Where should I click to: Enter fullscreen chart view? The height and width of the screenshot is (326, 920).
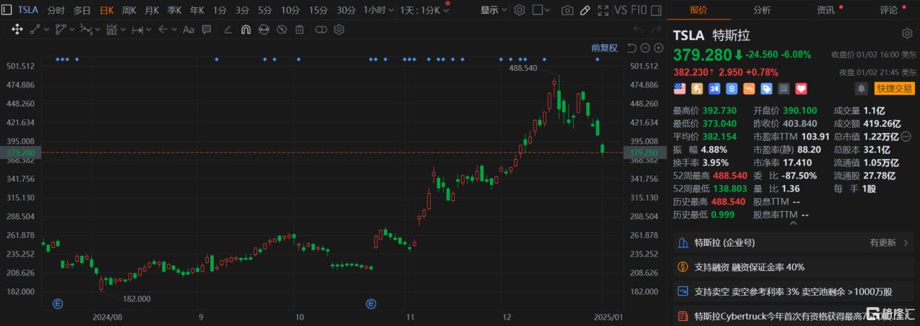603,10
